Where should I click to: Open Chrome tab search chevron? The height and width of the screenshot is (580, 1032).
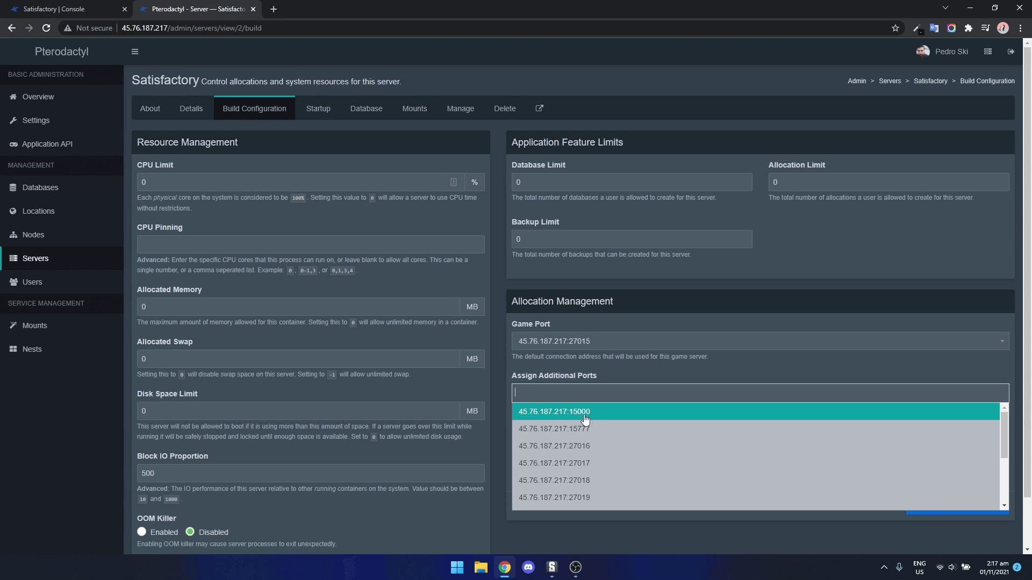pos(945,8)
